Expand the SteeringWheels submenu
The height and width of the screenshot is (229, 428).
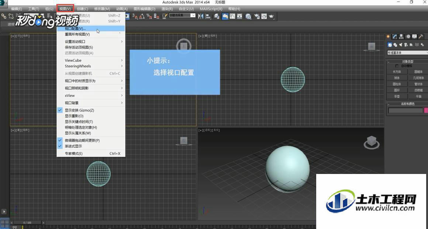91,66
